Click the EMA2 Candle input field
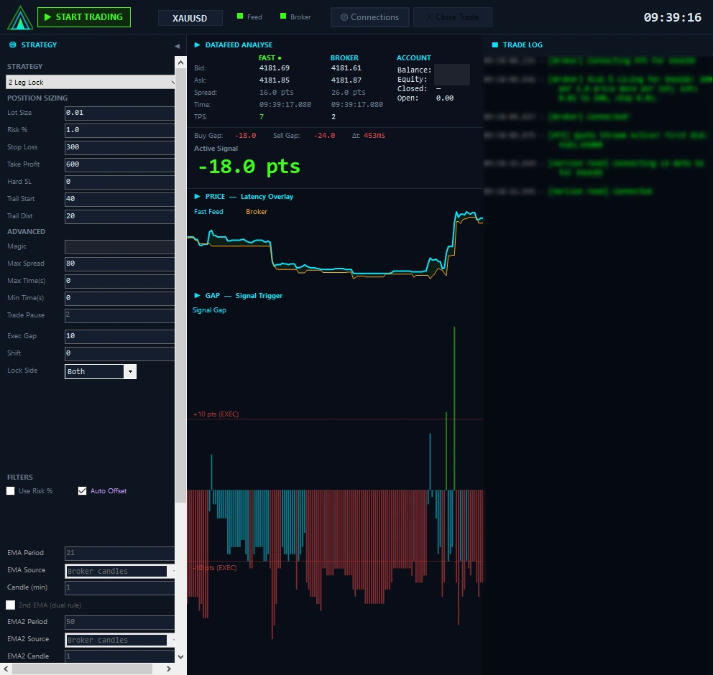The width and height of the screenshot is (713, 675). click(119, 656)
